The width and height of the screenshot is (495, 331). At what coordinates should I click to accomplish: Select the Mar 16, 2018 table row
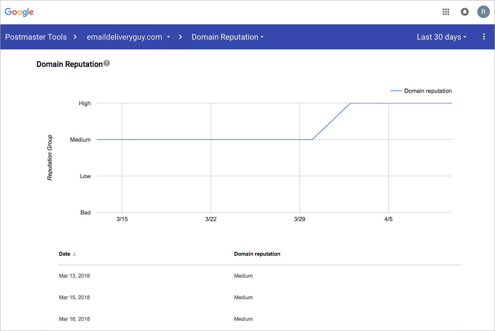click(258, 319)
